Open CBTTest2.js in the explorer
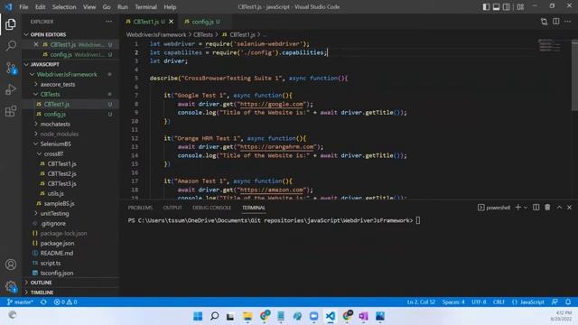 (x=70, y=173)
